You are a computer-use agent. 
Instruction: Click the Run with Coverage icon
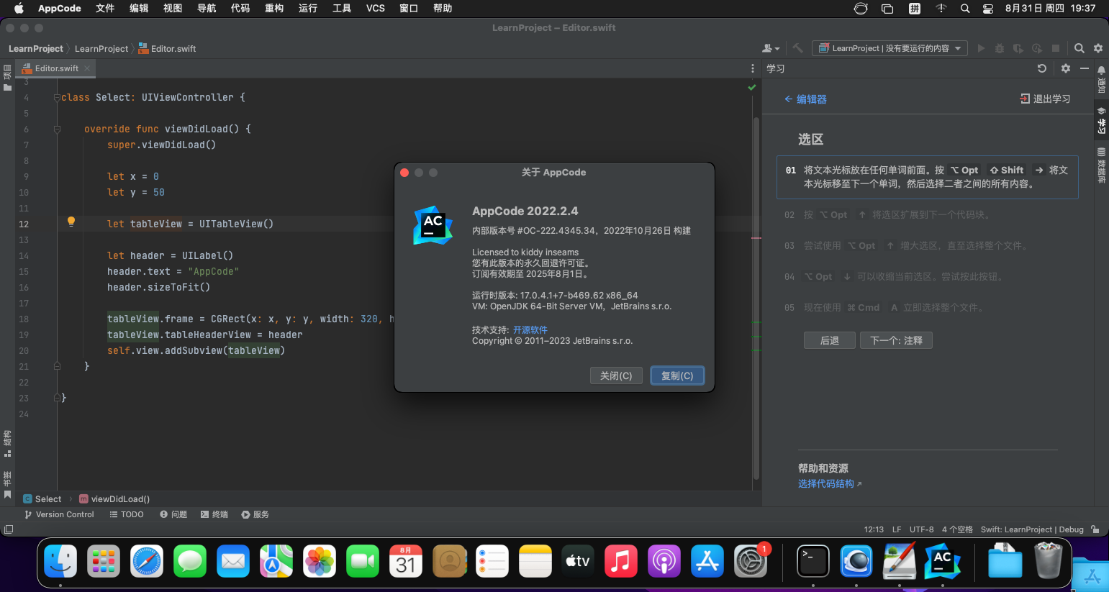(1018, 48)
